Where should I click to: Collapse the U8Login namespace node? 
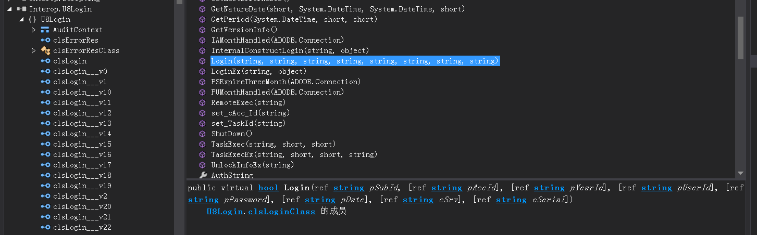(21, 19)
